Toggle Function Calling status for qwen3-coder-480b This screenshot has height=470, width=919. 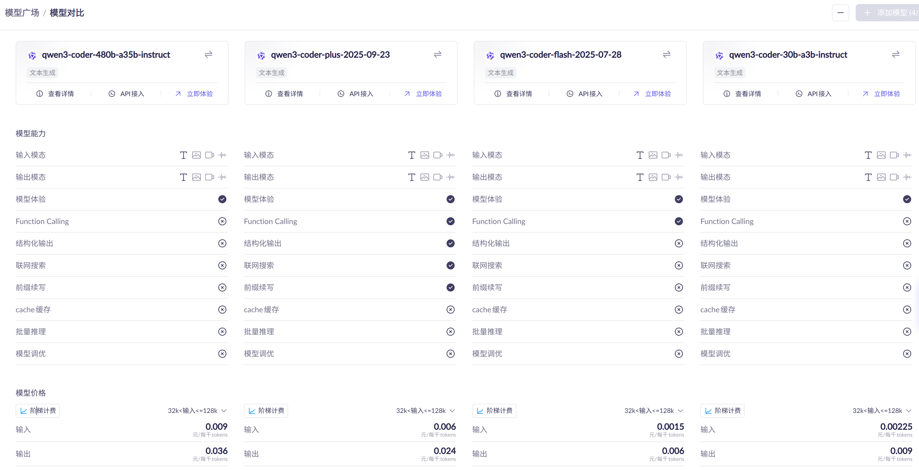(x=222, y=221)
